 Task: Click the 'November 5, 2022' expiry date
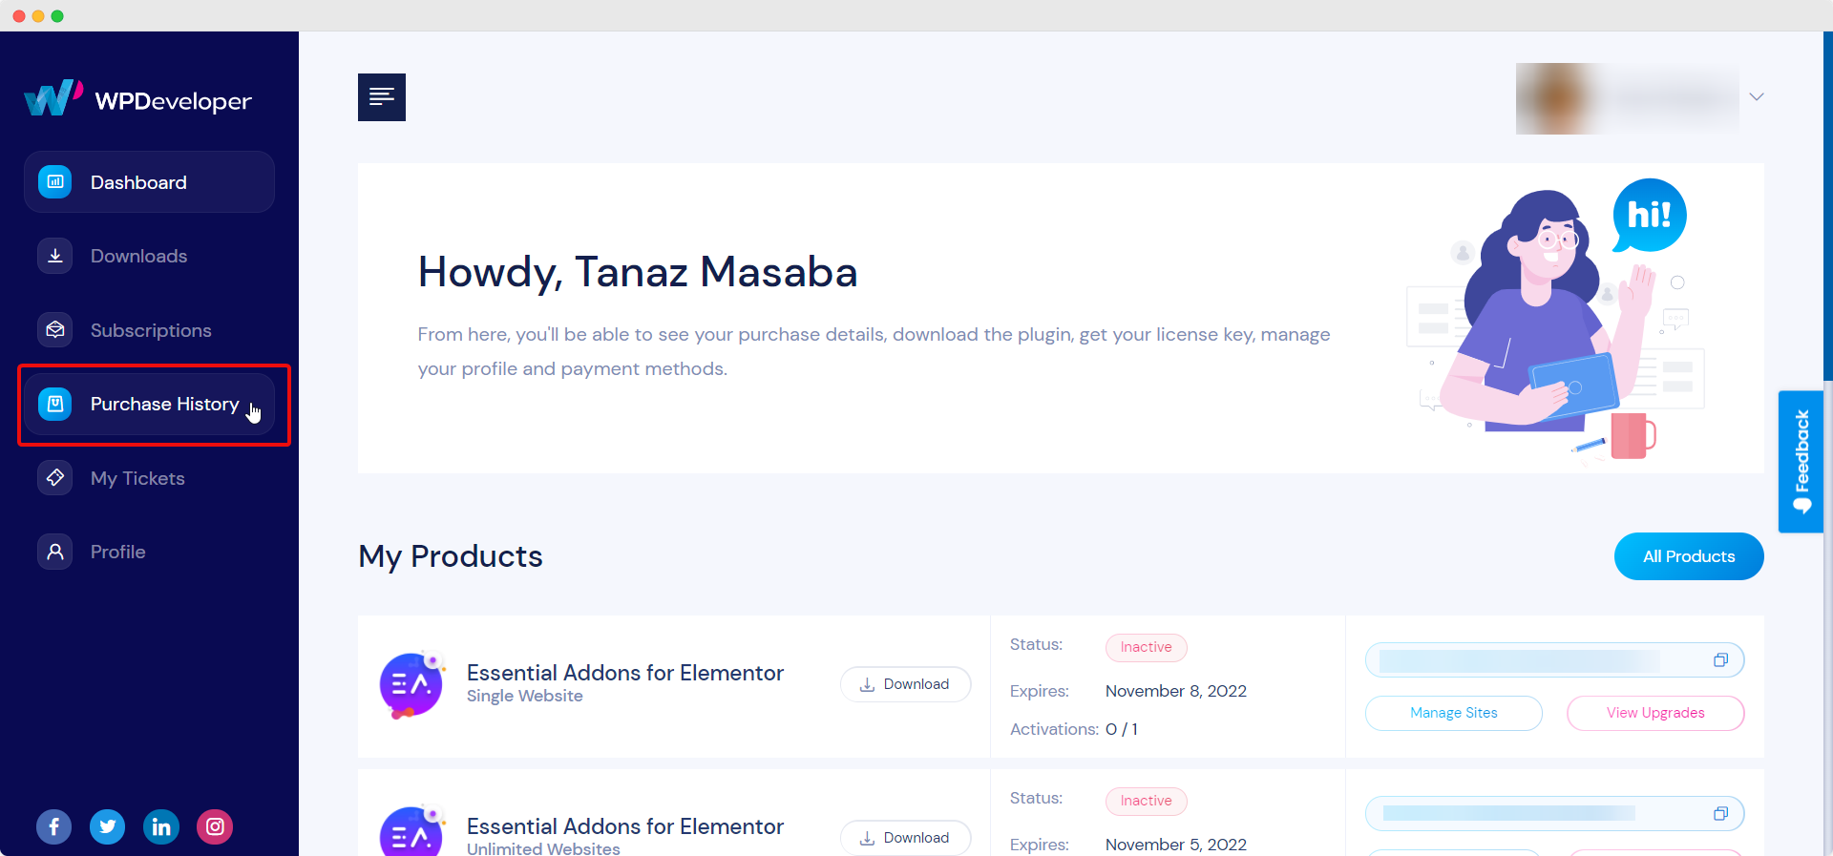1176,845
